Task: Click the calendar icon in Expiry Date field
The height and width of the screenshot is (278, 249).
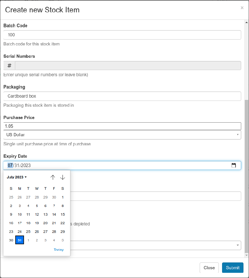Action: coord(233,165)
